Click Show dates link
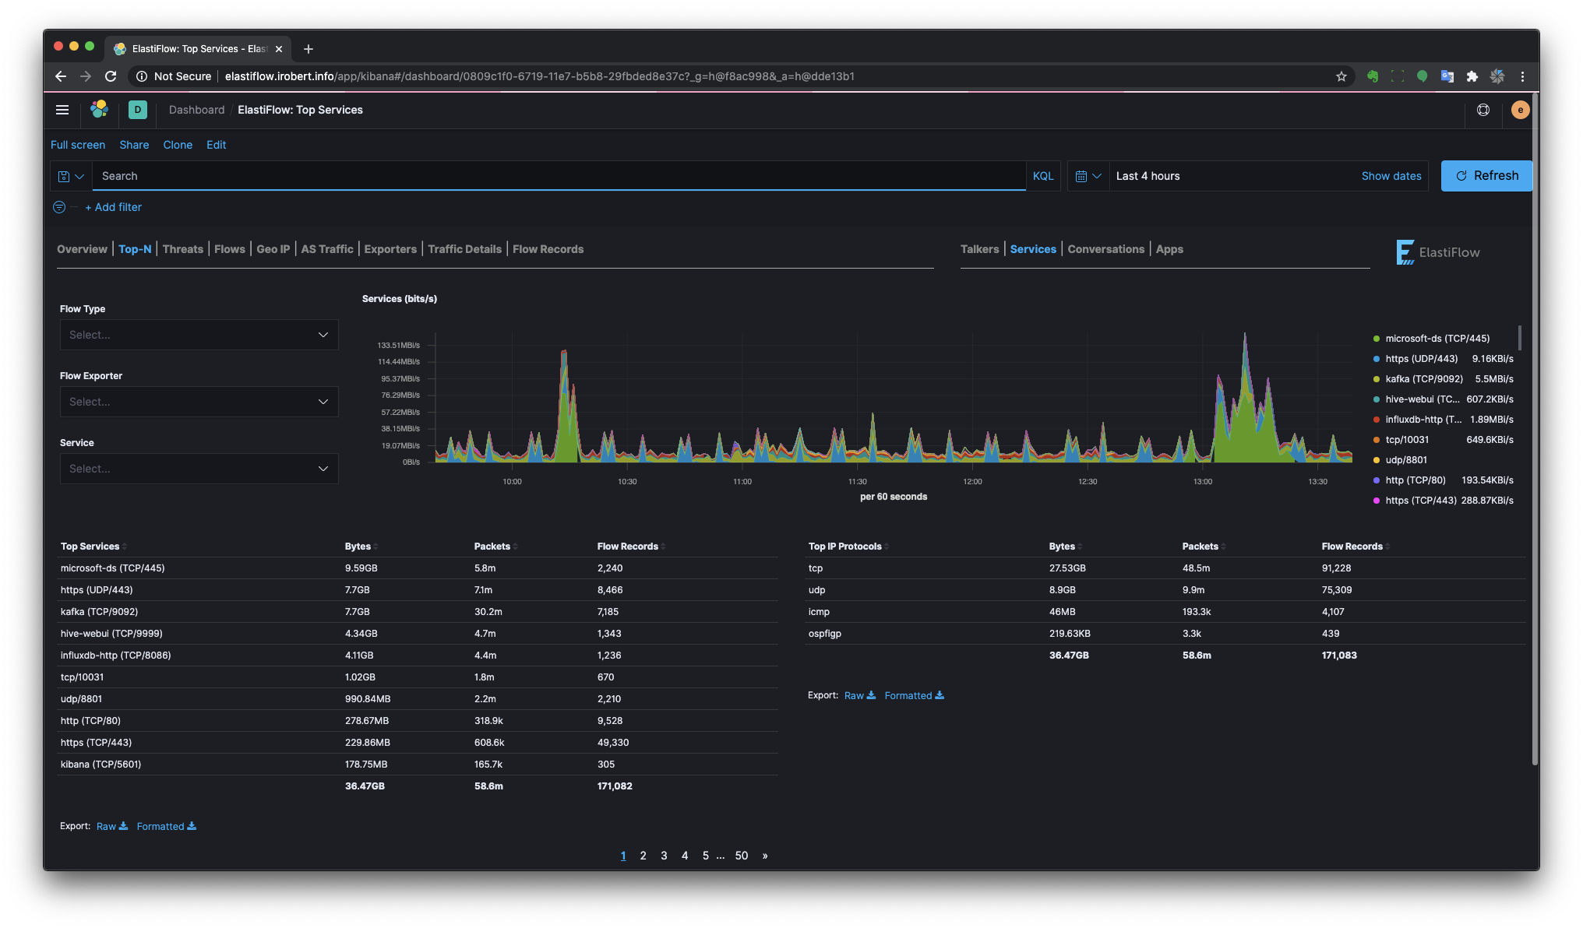Viewport: 1583px width, 928px height. [1391, 176]
